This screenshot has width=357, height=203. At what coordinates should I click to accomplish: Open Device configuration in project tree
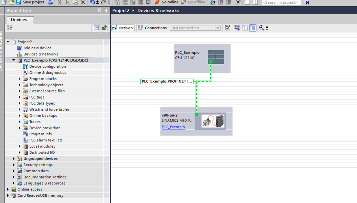click(48, 66)
